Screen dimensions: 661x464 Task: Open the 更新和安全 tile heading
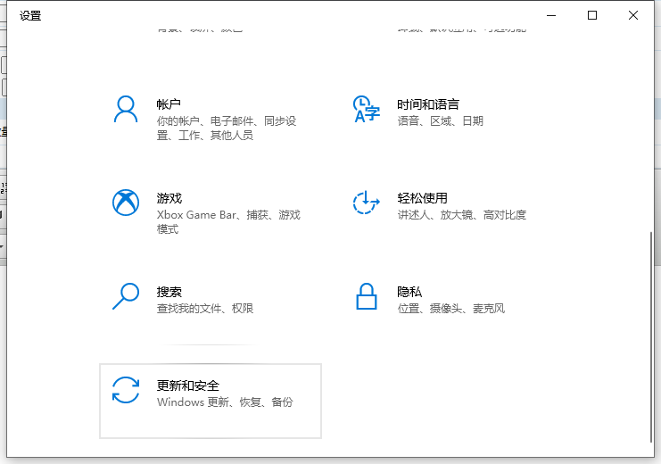click(187, 385)
